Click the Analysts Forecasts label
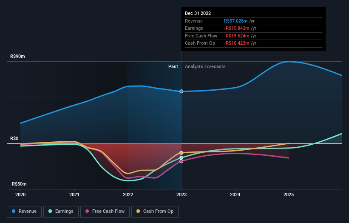 pos(205,66)
